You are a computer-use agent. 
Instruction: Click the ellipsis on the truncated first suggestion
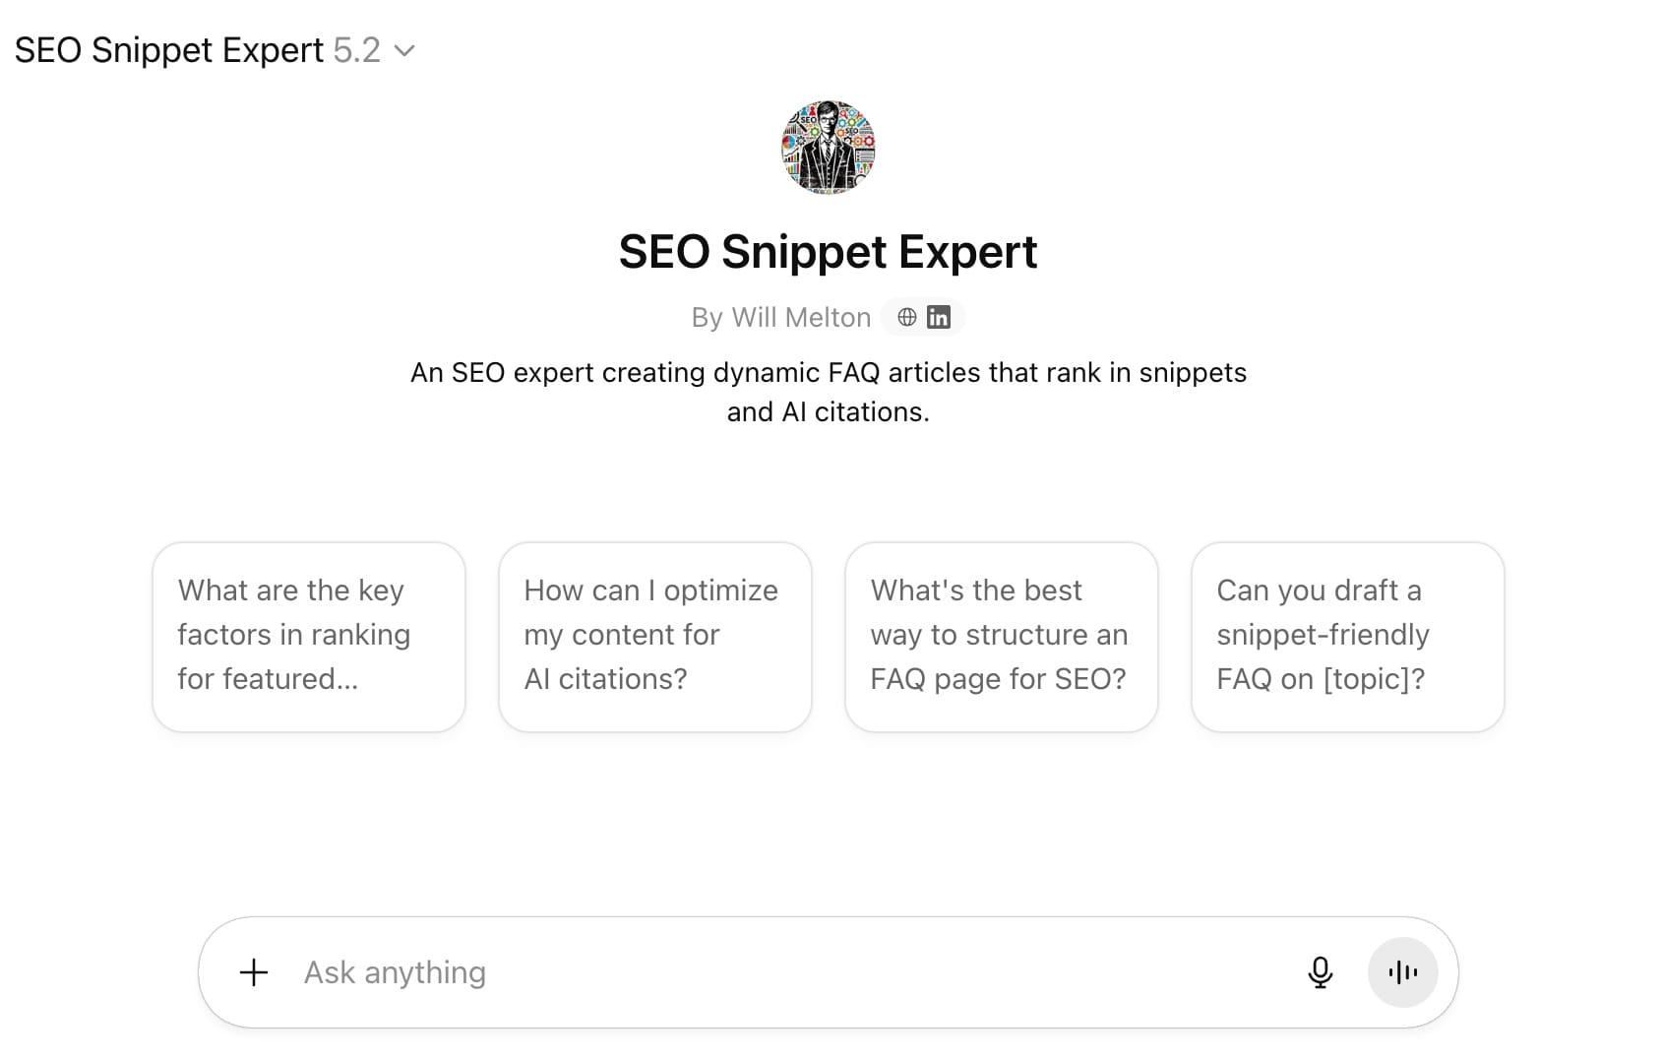pyautogui.click(x=346, y=679)
